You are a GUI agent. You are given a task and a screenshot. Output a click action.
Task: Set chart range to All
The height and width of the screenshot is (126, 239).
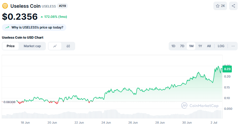coord(209,46)
